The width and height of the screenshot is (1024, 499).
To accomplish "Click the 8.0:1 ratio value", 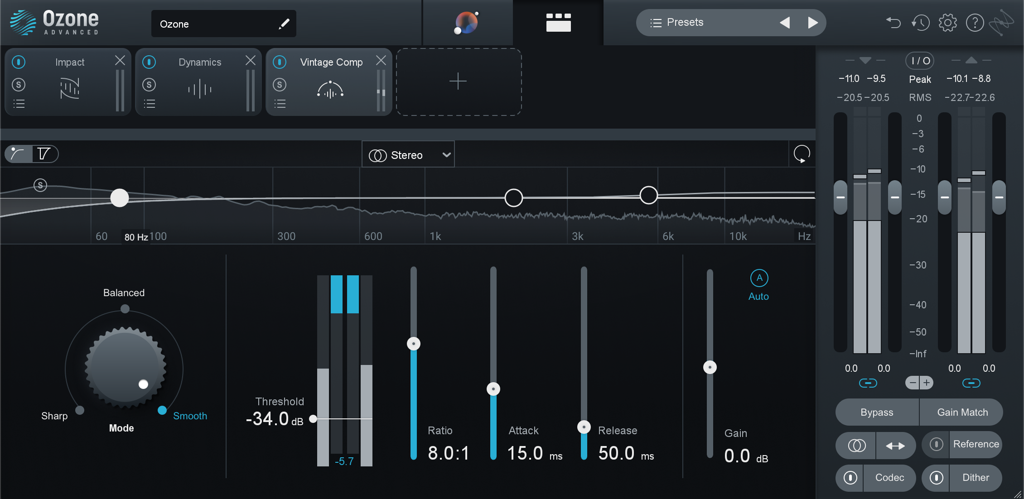I will (x=449, y=453).
